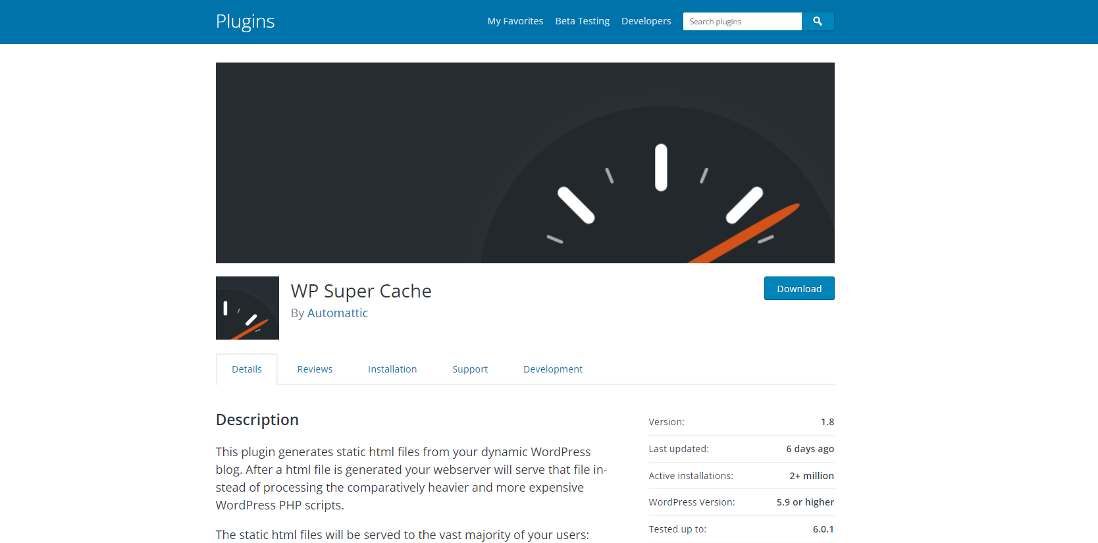Click the WP Super Cache title

[361, 291]
